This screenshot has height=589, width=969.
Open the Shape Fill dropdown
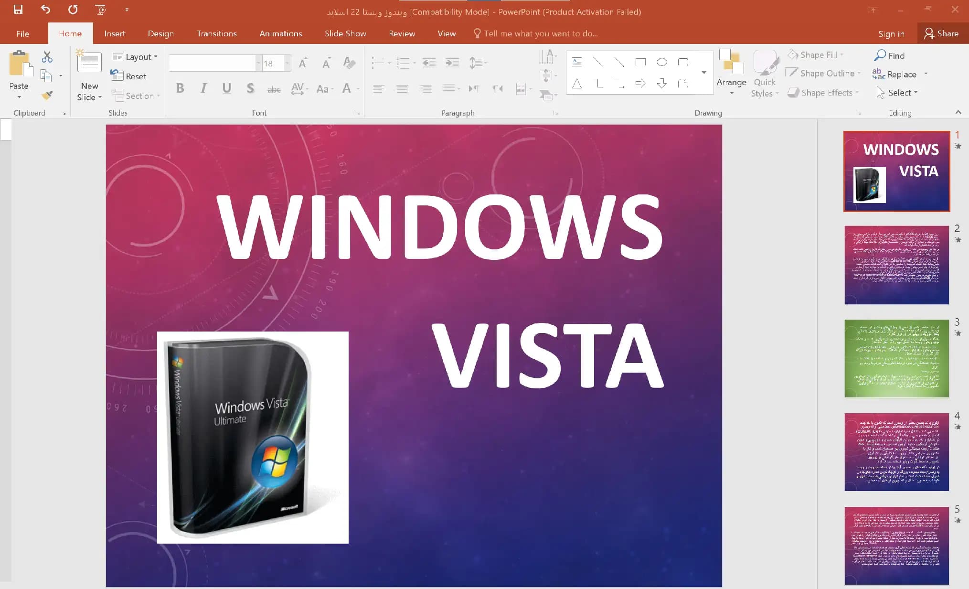tap(816, 55)
